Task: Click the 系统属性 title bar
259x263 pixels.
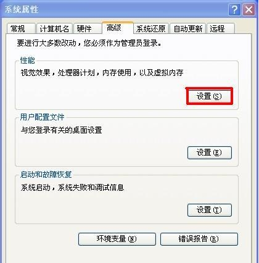Action: (115, 9)
